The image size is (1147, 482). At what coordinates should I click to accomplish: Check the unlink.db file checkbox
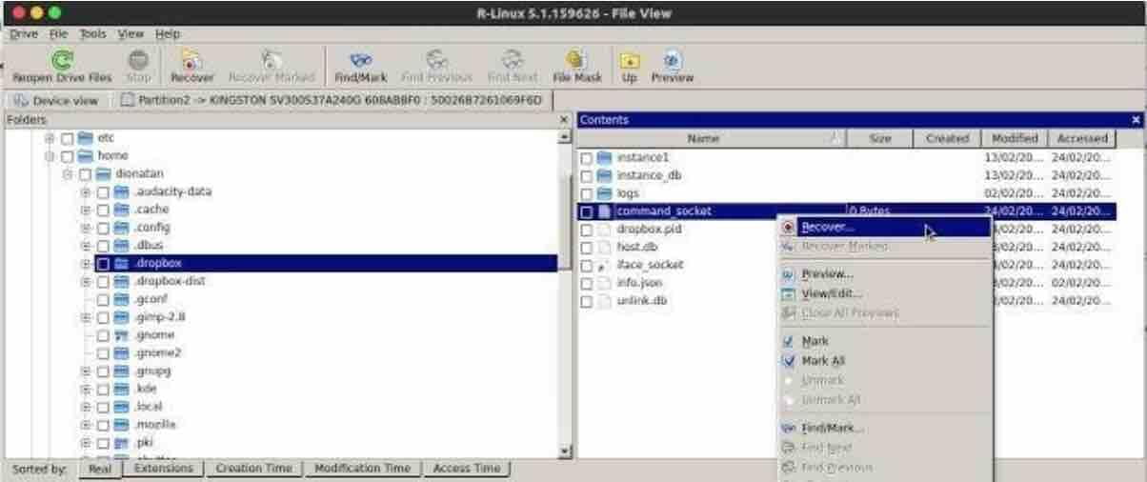(x=586, y=302)
